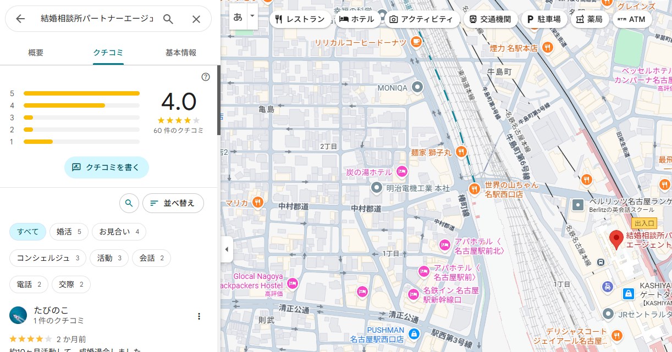The width and height of the screenshot is (672, 352).
Task: Expand the input method dropdown arrow
Action: (252, 16)
